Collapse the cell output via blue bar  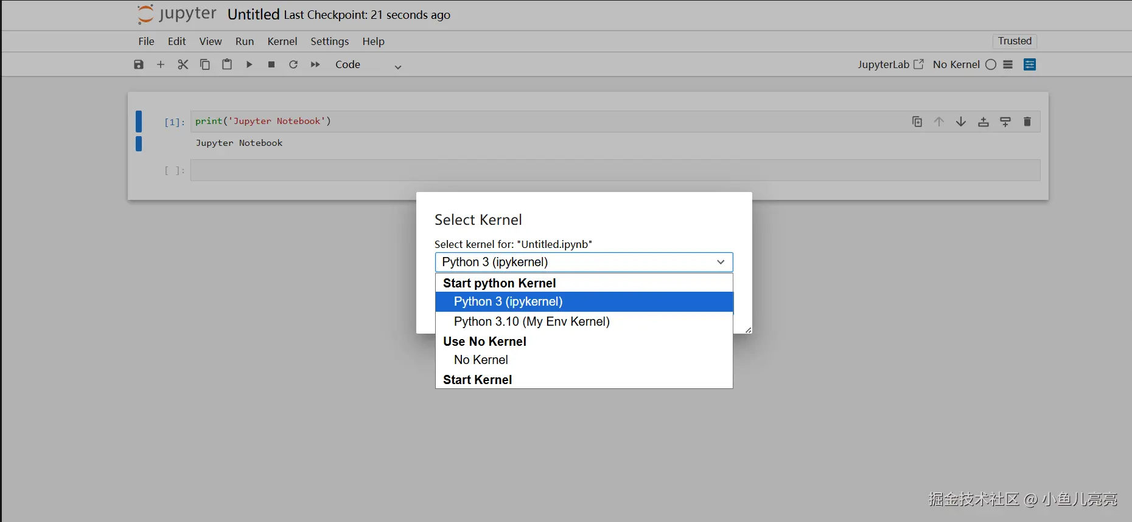[x=139, y=144]
